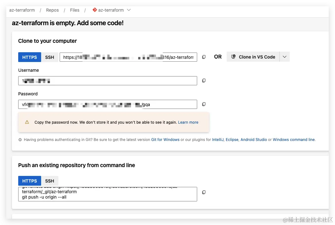335x225 pixels.
Task: Click the info icon beside Git help text
Action: (x=20, y=140)
